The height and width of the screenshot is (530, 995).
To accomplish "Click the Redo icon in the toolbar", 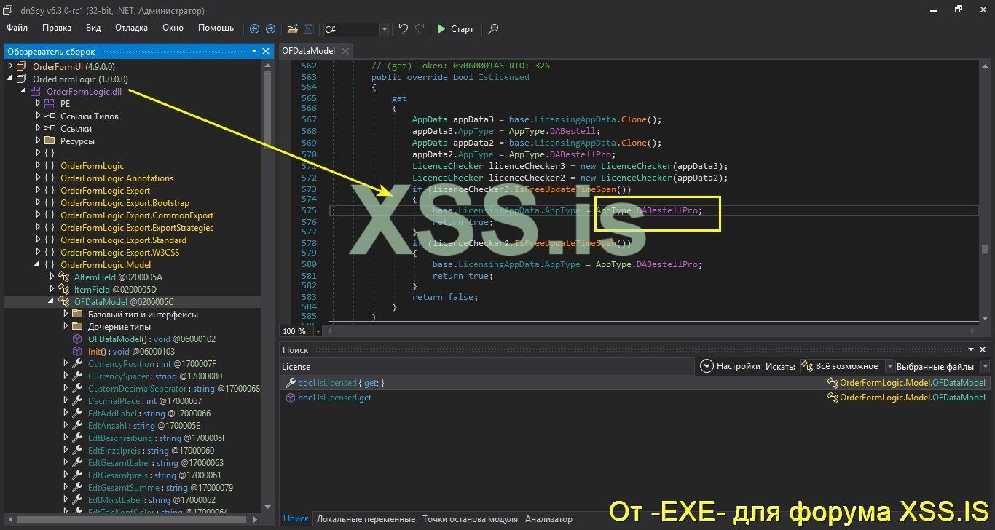I will pyautogui.click(x=419, y=29).
